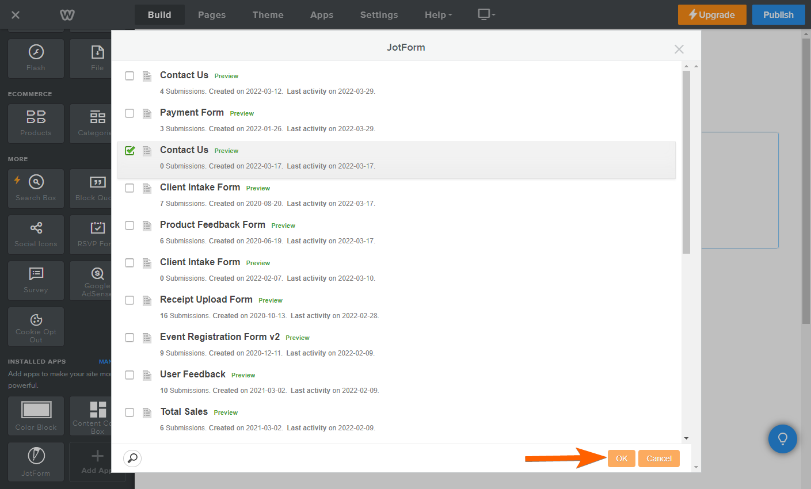Check the User Feedback checkbox
811x489 pixels.
pos(130,375)
